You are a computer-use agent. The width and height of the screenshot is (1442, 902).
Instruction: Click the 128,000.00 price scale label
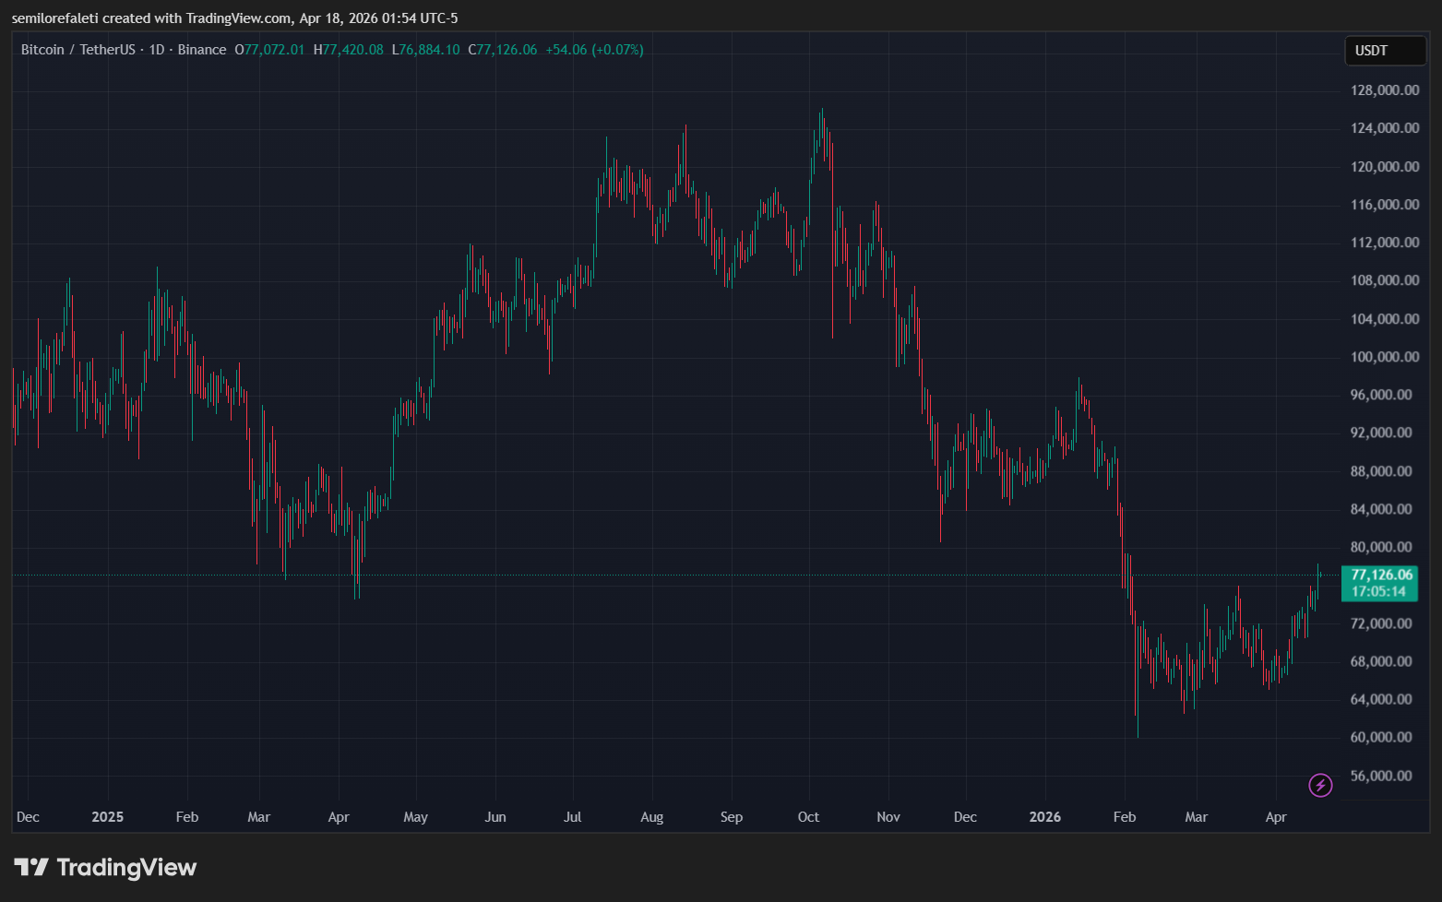pos(1384,90)
